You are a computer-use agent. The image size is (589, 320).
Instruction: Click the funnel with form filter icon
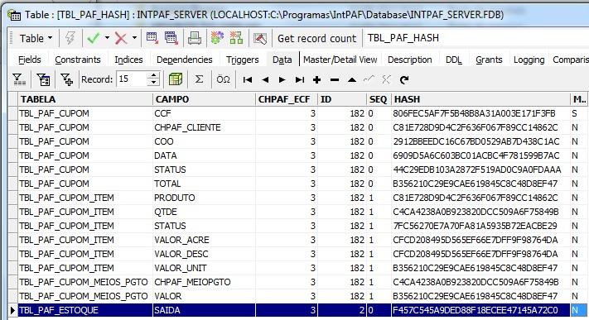[43, 79]
